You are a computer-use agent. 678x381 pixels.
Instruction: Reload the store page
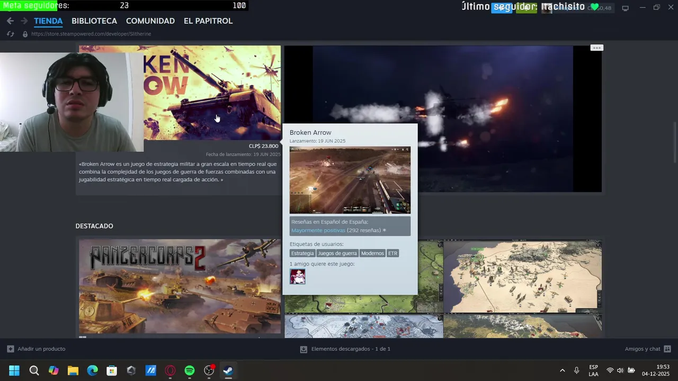[x=10, y=34]
